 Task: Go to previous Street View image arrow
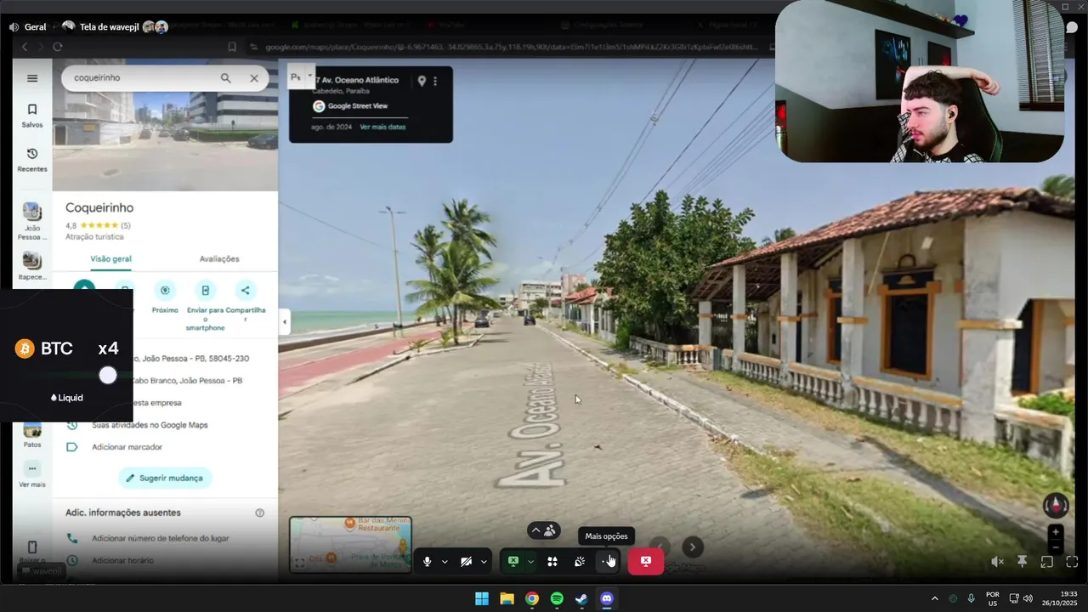point(660,547)
